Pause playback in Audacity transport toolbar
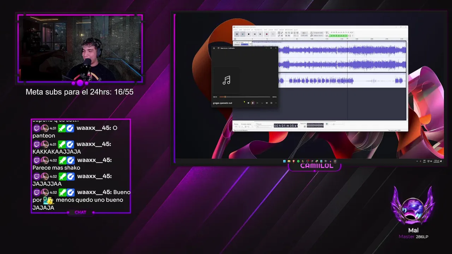This screenshot has width=452, height=254. pyautogui.click(x=237, y=34)
